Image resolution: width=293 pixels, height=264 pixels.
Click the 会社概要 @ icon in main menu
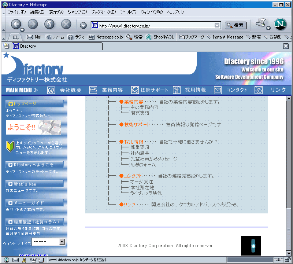tap(51, 90)
